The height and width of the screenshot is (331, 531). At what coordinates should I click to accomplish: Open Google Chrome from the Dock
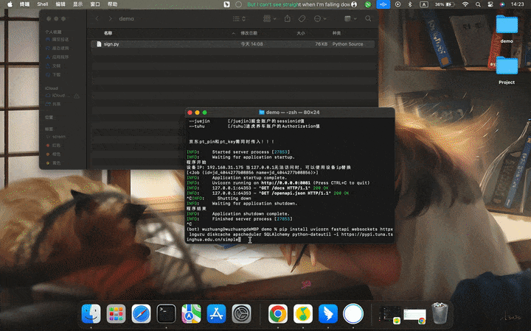point(278,314)
